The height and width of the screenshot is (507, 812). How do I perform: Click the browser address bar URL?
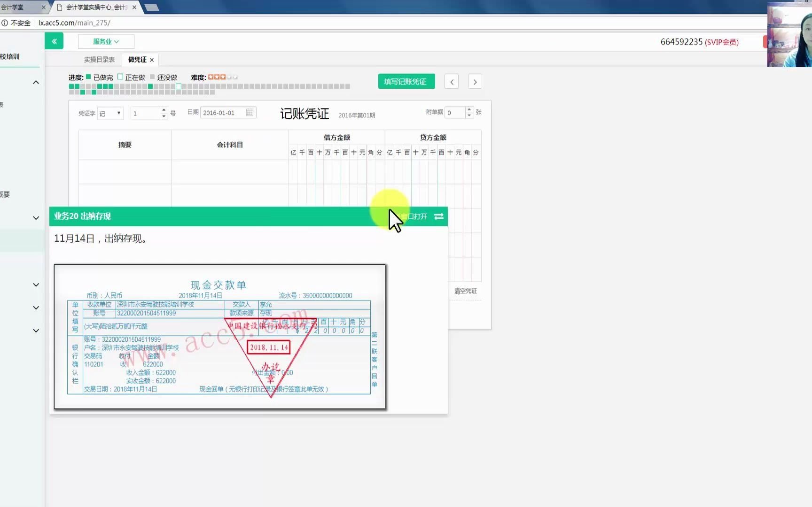pos(74,23)
